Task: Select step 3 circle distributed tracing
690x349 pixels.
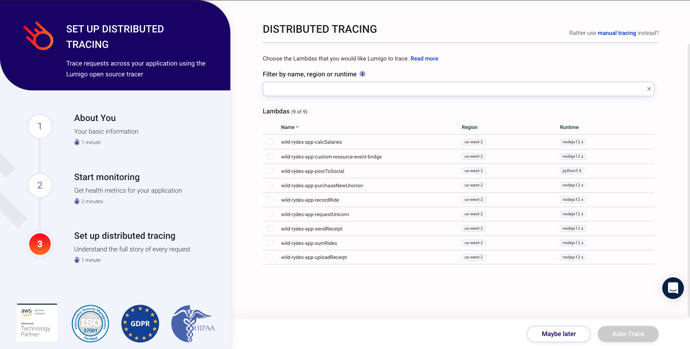Action: coord(40,244)
